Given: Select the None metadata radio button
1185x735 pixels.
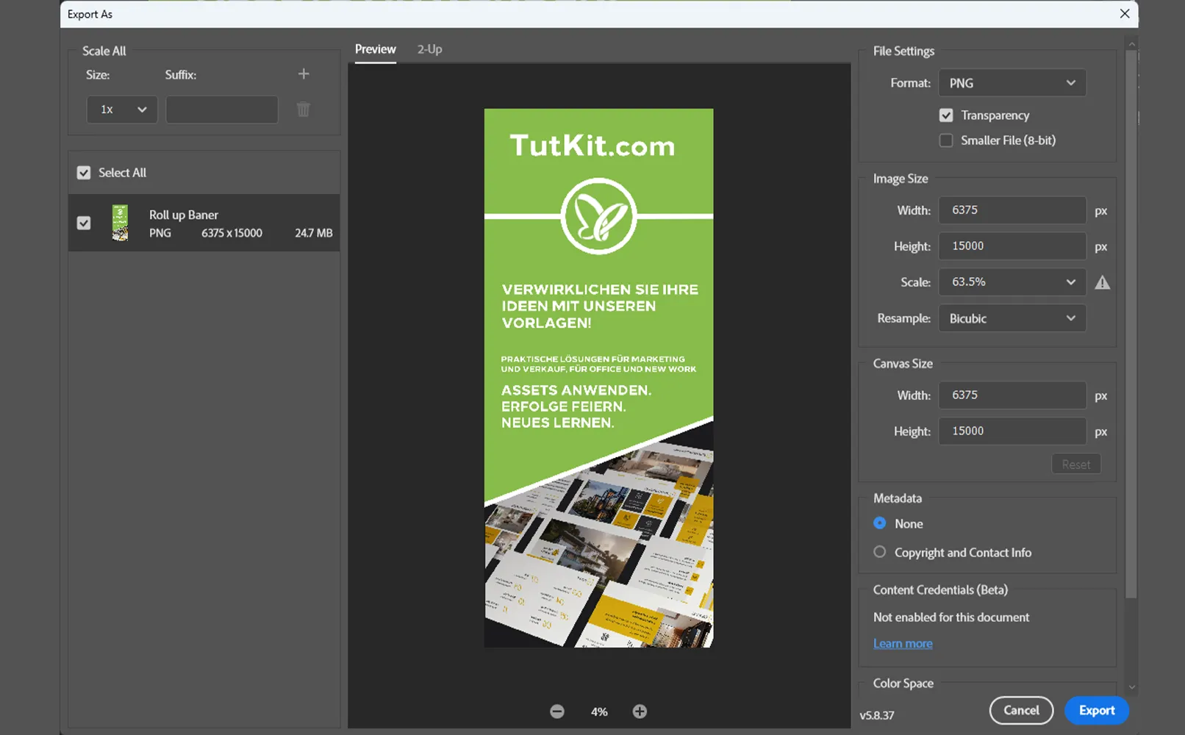Looking at the screenshot, I should click(x=879, y=523).
